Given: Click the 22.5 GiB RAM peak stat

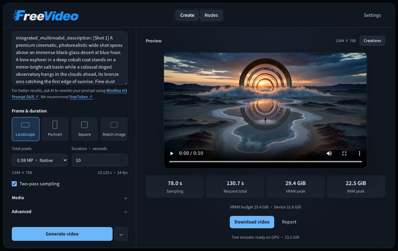Looking at the screenshot, I should [x=356, y=187].
